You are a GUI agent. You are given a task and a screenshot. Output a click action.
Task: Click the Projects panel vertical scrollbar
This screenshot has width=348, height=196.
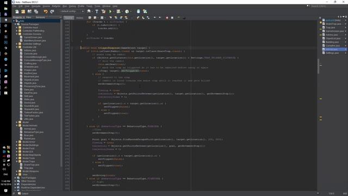(61, 93)
